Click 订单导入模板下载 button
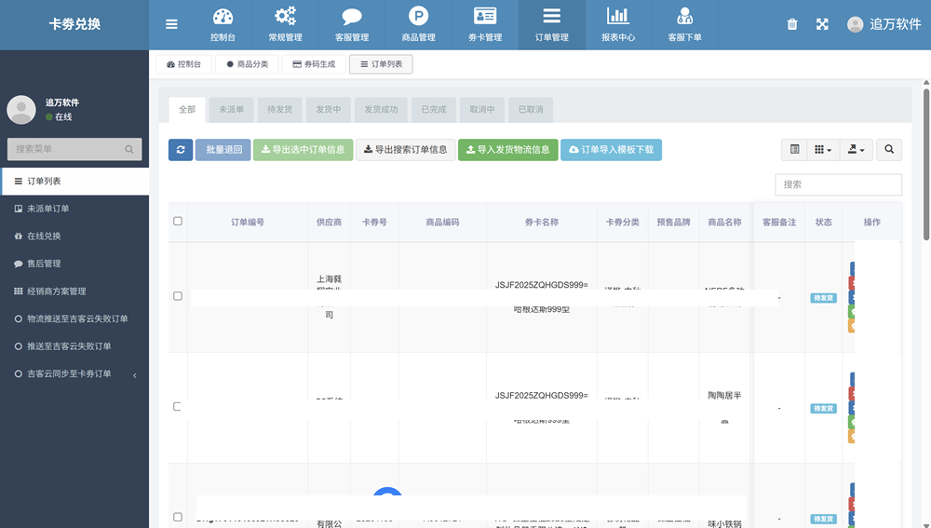 tap(611, 149)
